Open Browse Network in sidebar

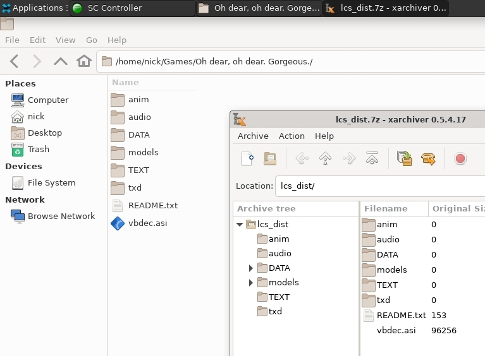tap(53, 216)
